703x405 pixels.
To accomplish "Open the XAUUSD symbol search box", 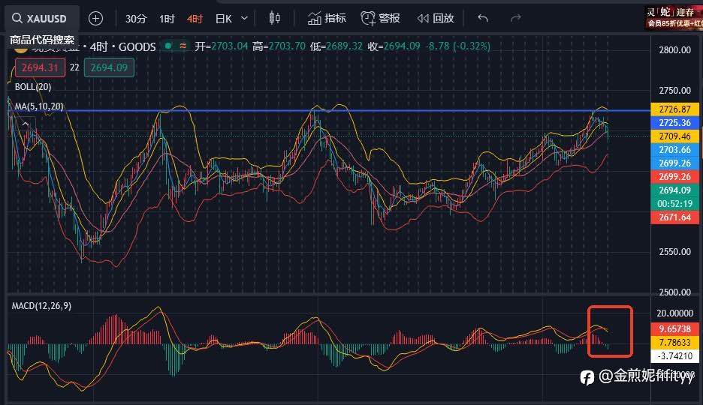I will (43, 18).
